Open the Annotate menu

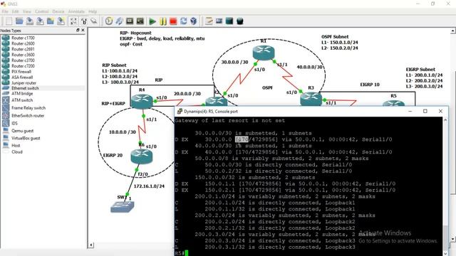click(76, 11)
